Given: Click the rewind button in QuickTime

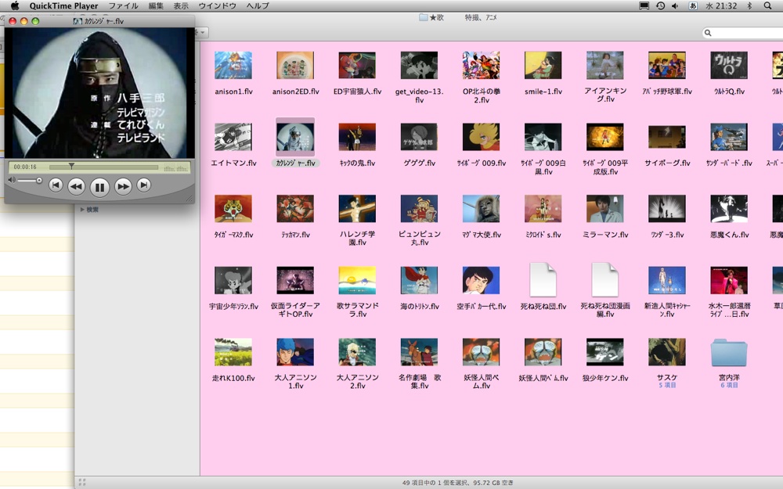Looking at the screenshot, I should pos(76,187).
